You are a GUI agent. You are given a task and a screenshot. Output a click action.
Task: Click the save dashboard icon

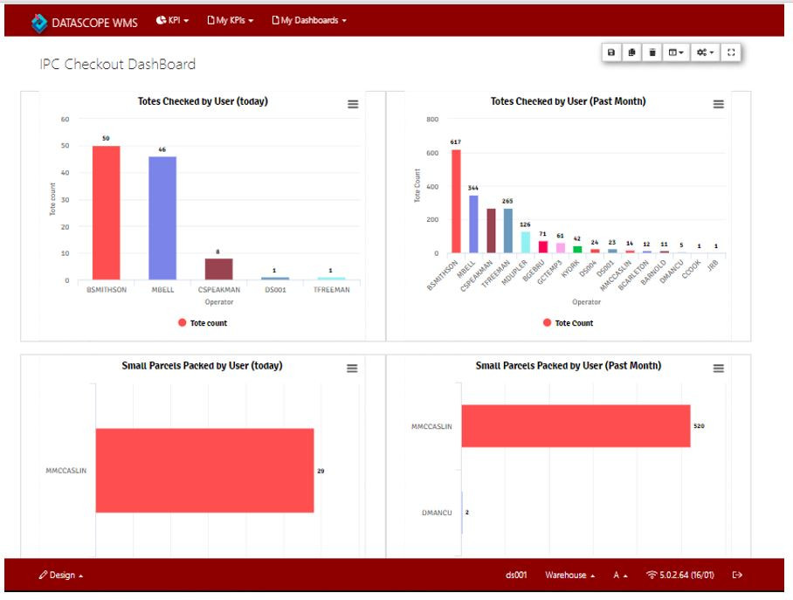coord(611,53)
